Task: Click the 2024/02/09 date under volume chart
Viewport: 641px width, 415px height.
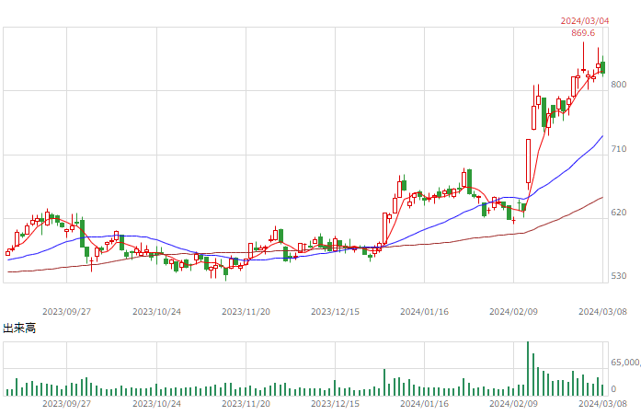Action: point(513,404)
